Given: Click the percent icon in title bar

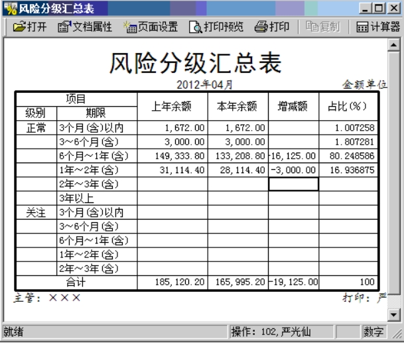Looking at the screenshot, I should click(x=11, y=9).
